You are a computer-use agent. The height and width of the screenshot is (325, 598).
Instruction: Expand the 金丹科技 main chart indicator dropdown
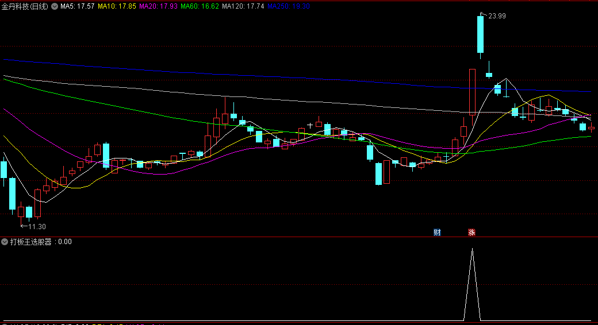coord(55,6)
